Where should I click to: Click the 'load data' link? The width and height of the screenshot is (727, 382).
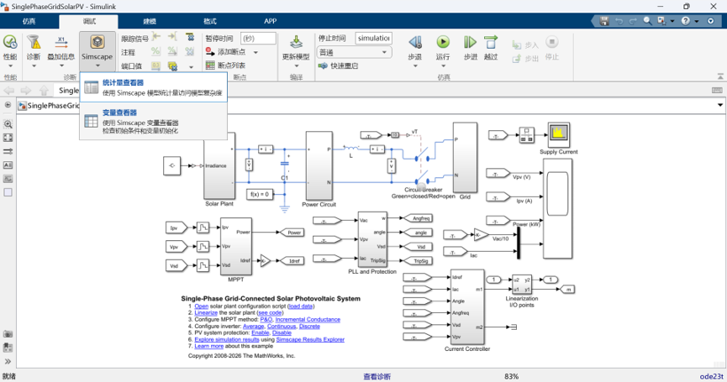click(x=300, y=306)
